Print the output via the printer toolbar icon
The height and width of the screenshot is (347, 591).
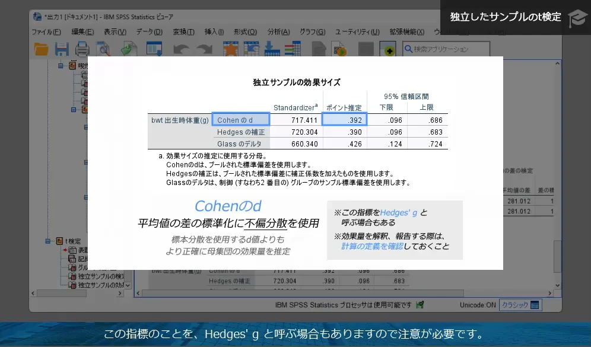82,50
